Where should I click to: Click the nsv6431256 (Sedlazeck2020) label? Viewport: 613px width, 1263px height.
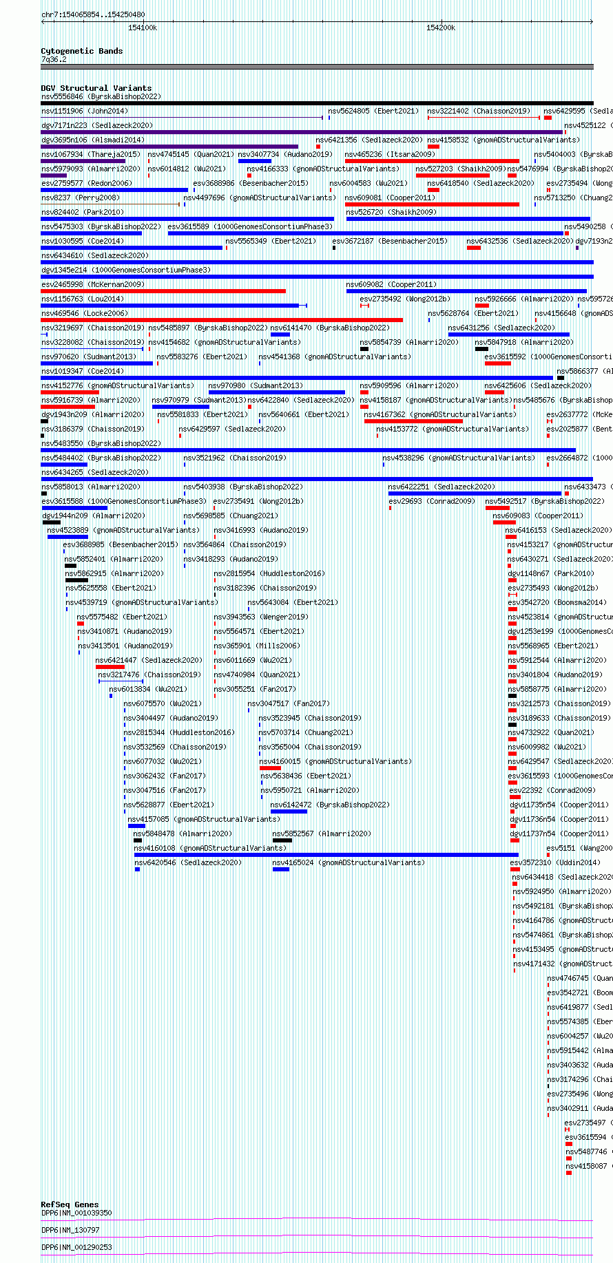(501, 328)
